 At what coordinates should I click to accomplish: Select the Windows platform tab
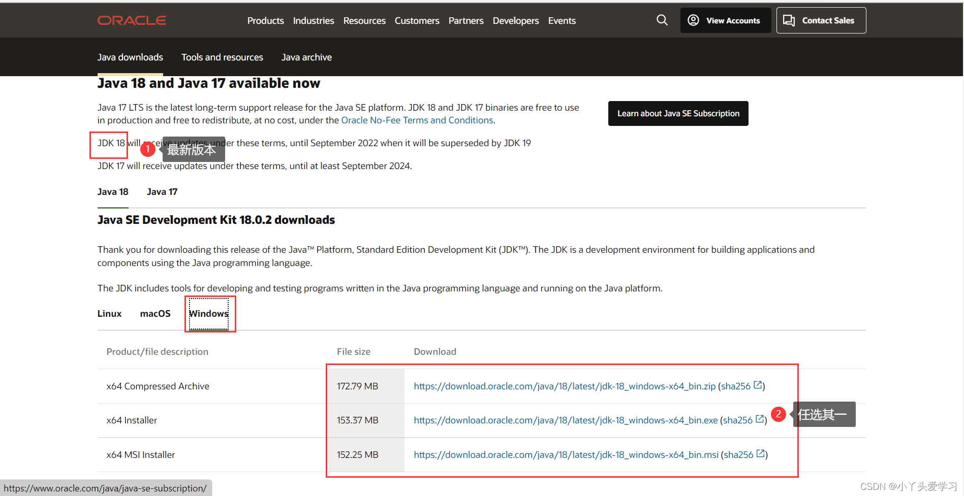209,314
